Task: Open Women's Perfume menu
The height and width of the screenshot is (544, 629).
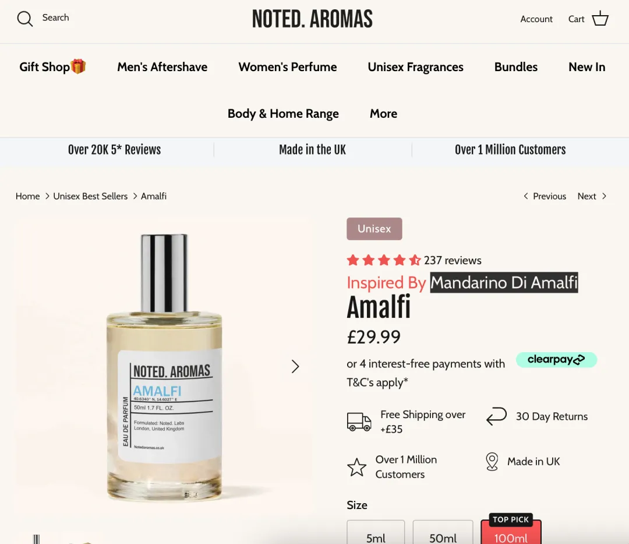Action: pos(288,67)
